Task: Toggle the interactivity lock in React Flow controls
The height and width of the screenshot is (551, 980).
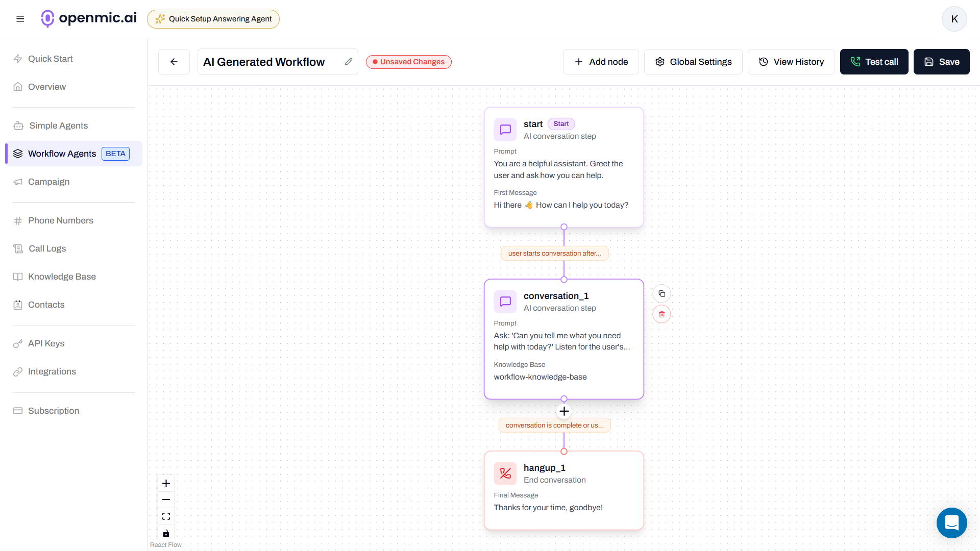Action: (166, 534)
